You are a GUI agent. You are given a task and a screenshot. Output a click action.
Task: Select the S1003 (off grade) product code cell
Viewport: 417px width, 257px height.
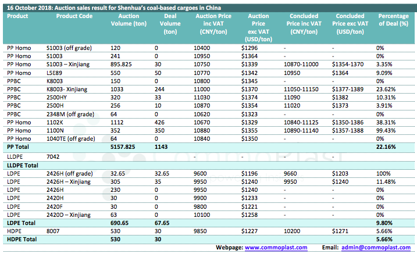tap(71, 47)
